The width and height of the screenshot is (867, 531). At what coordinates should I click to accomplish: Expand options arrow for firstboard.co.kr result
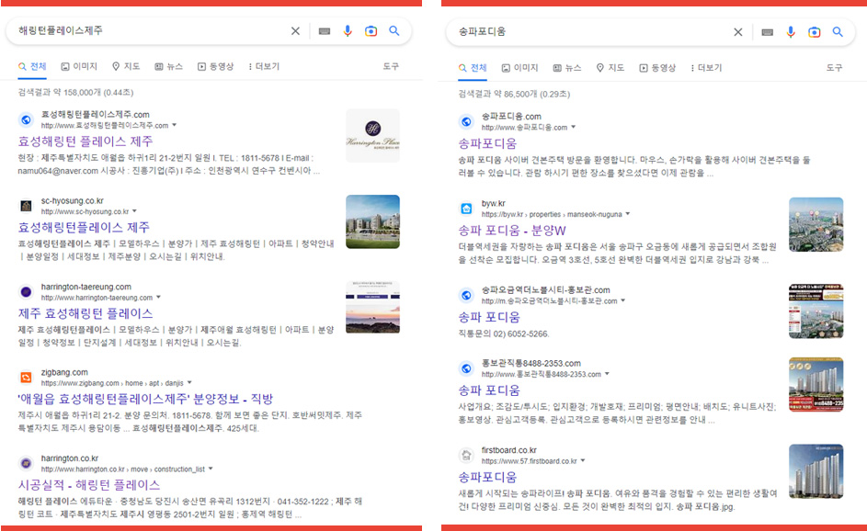tap(583, 461)
